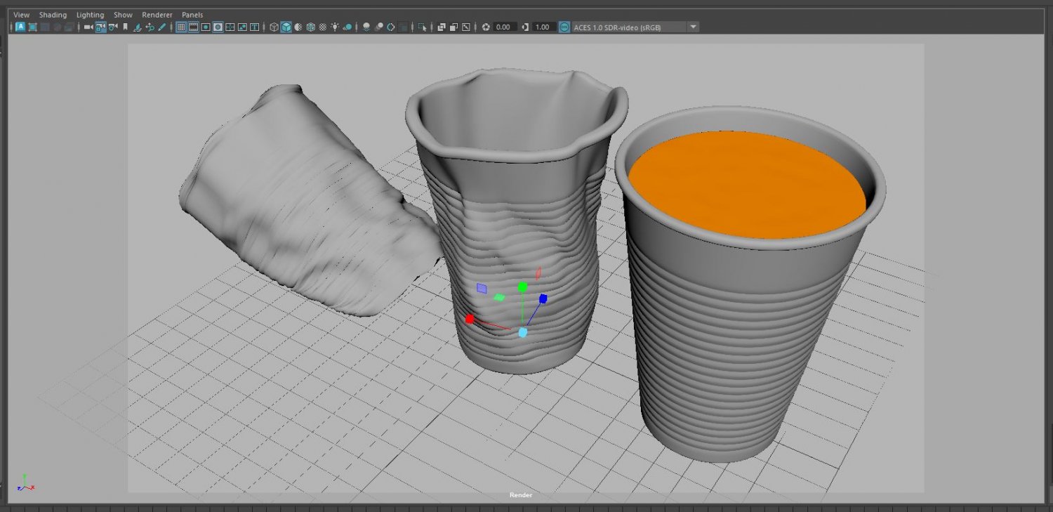Screen dimensions: 1053x512
Task: Toggle the viewport Grid display
Action: (x=180, y=27)
